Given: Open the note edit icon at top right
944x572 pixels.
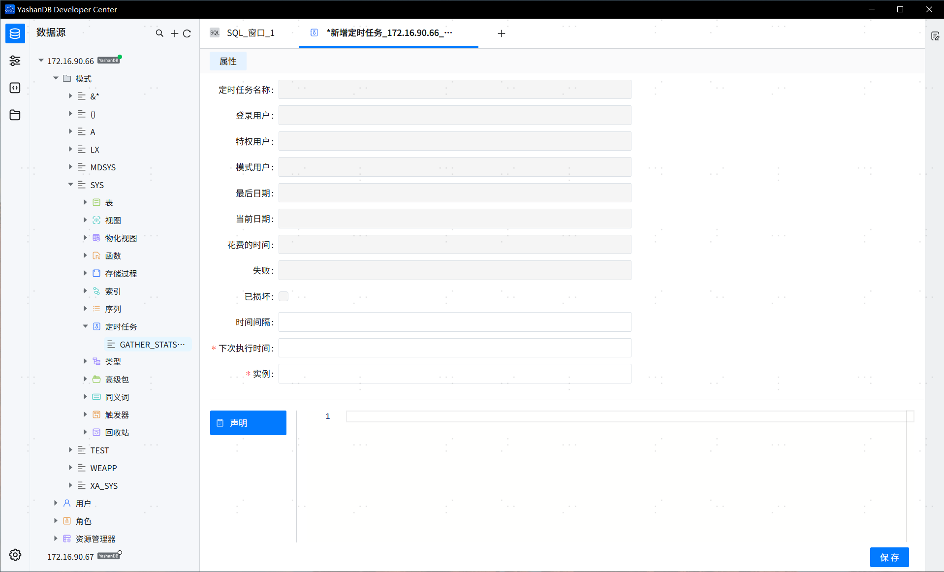Looking at the screenshot, I should (x=935, y=35).
